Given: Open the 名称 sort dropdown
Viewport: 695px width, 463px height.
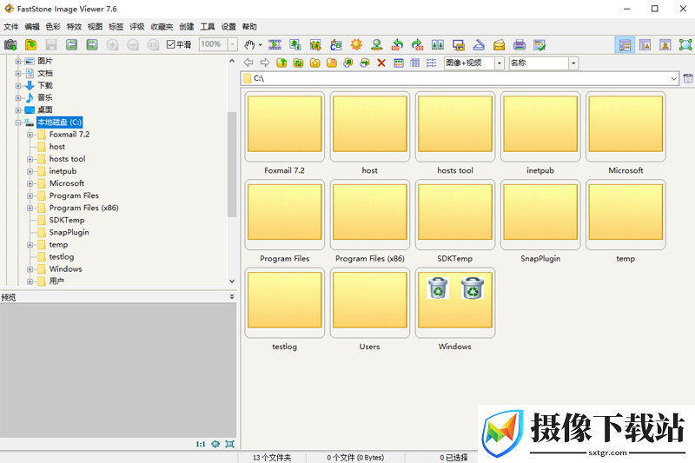Looking at the screenshot, I should pos(573,63).
